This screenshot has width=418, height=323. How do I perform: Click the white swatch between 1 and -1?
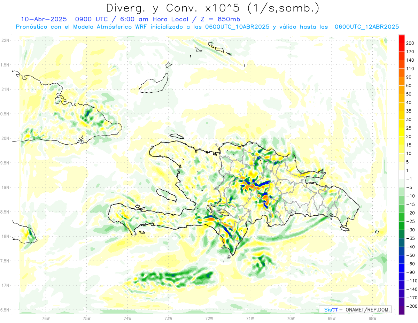coord(402,175)
